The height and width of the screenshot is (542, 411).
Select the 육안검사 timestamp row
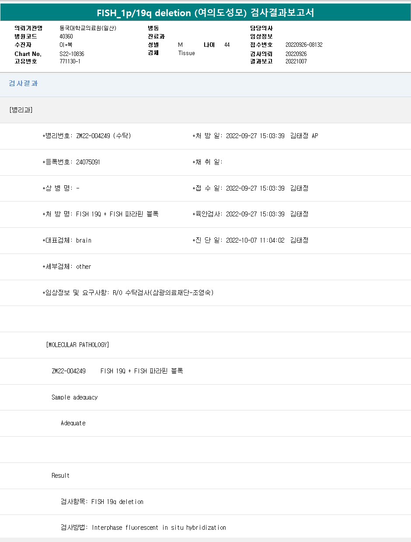[251, 214]
